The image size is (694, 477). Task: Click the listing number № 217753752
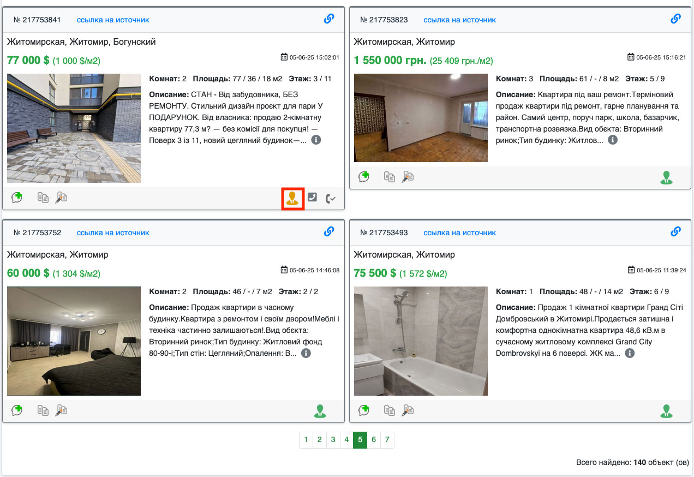[x=37, y=232]
